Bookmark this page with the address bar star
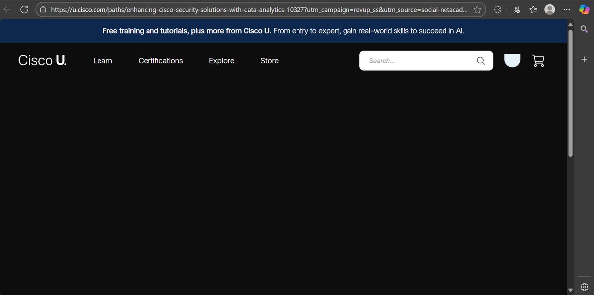Viewport: 594px width, 295px height. (x=477, y=9)
